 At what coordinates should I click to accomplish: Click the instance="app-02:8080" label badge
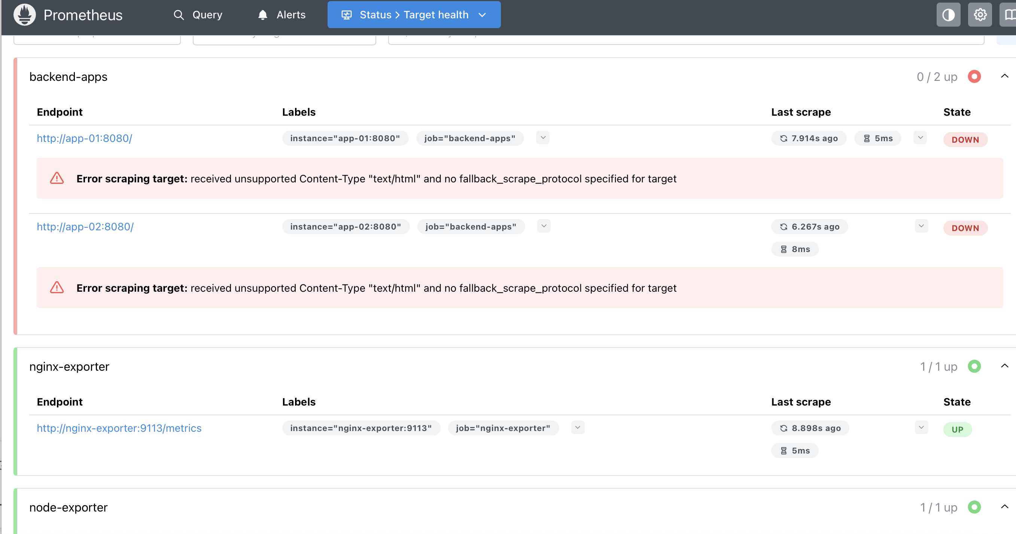[x=346, y=227]
